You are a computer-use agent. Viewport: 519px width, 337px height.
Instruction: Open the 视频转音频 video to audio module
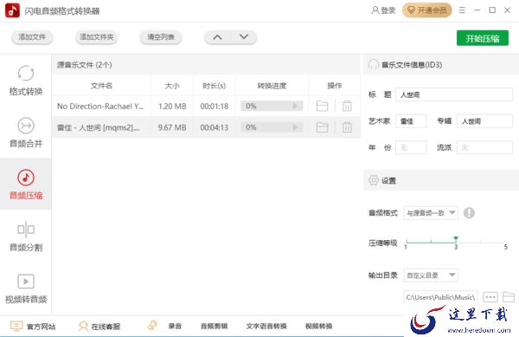(26, 288)
